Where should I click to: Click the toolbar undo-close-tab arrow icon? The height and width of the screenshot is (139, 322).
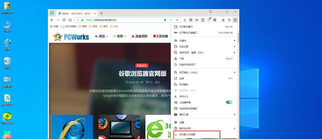coord(229,20)
